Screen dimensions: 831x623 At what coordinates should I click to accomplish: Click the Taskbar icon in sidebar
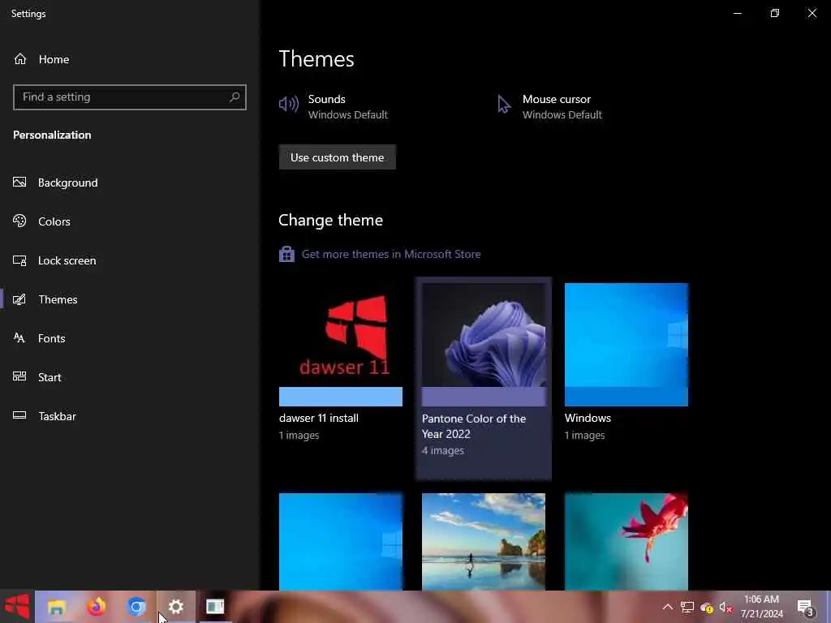[19, 415]
